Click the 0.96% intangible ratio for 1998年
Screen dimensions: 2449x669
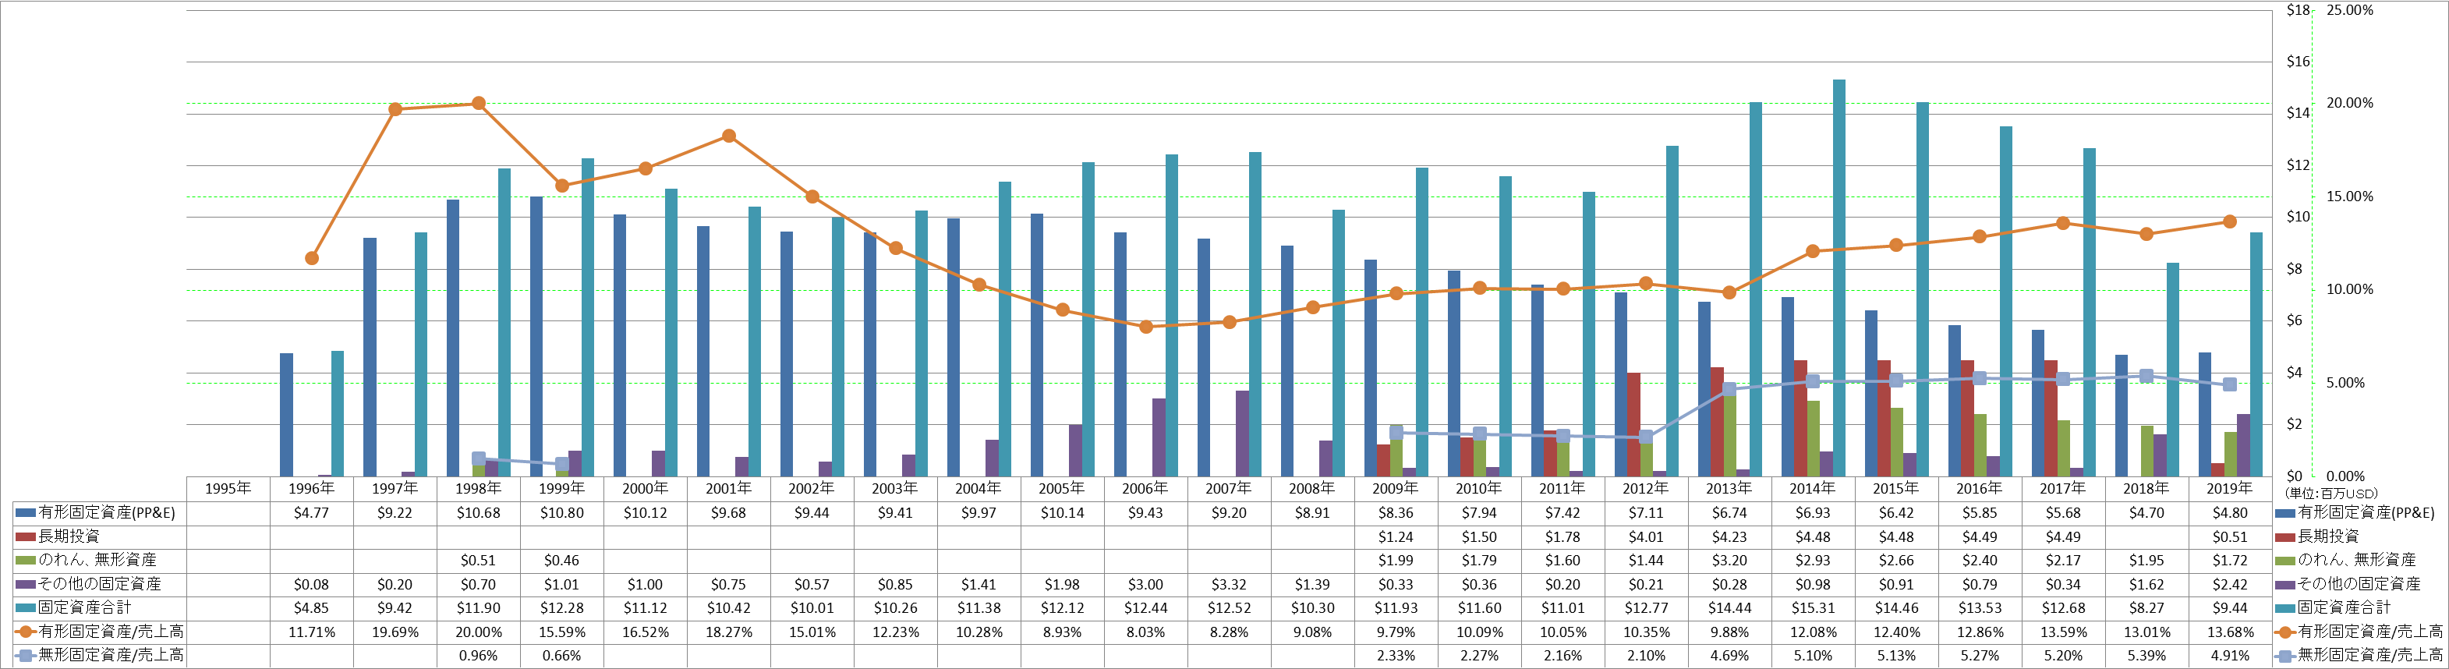click(478, 656)
